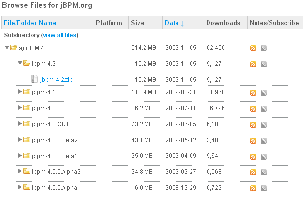
Task: Click RSS icon for jbpm-4.0.CR1 row
Action: [x=253, y=124]
